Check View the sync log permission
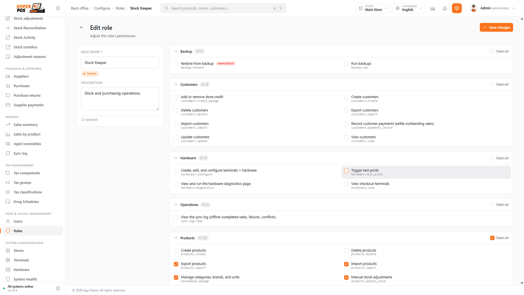The image size is (524, 295). coord(176,217)
